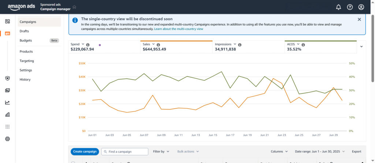Image resolution: width=375 pixels, height=163 pixels.
Task: Click the help question mark icon
Action: pos(350,7)
